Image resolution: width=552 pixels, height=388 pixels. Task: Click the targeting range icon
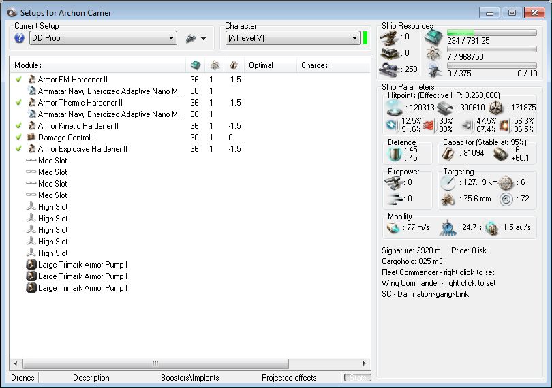[448, 182]
